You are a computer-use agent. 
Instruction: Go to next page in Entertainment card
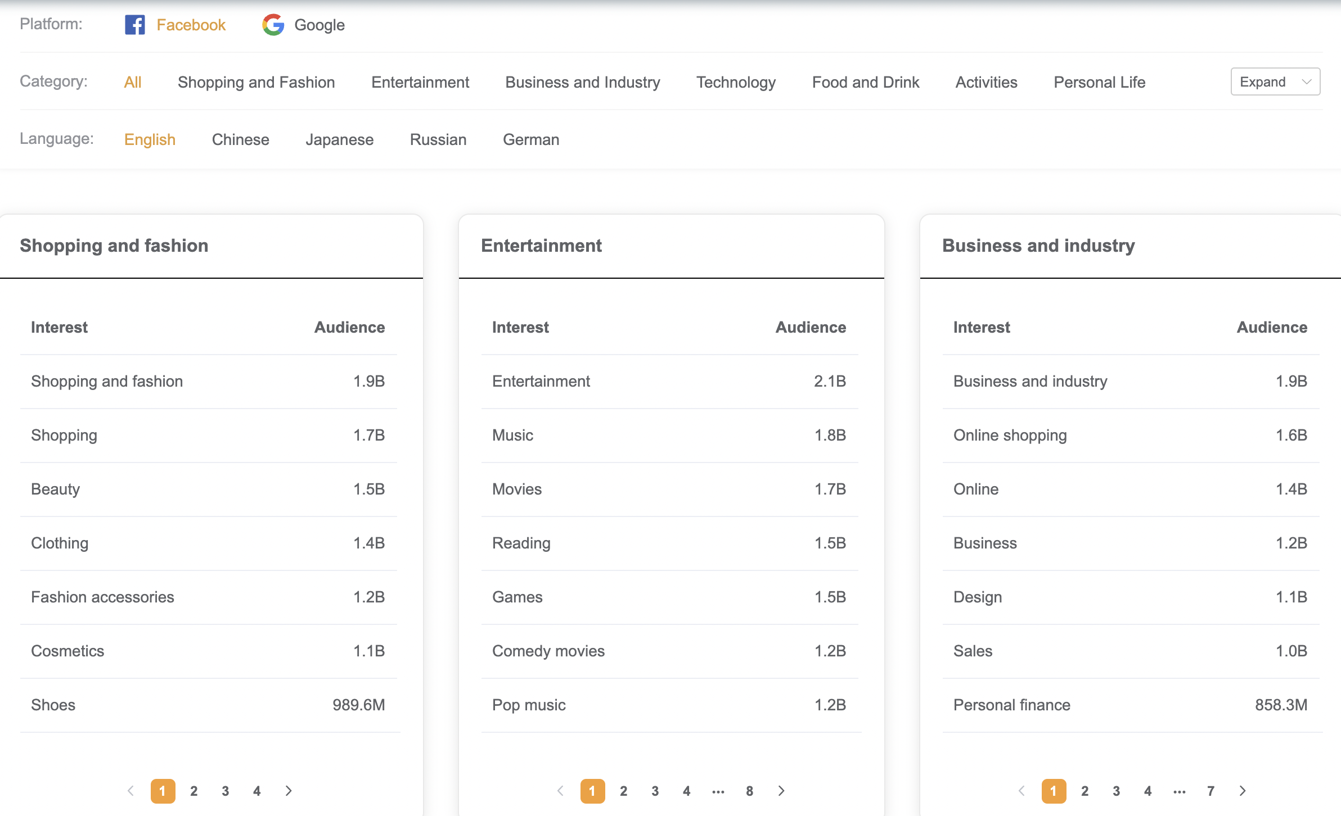point(781,791)
